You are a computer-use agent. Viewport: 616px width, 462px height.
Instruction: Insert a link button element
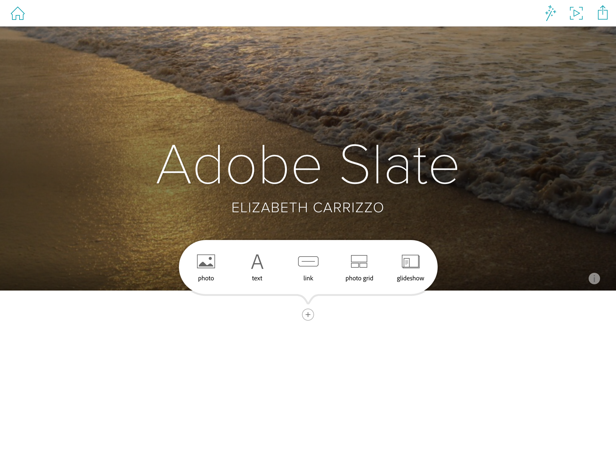pos(308,261)
